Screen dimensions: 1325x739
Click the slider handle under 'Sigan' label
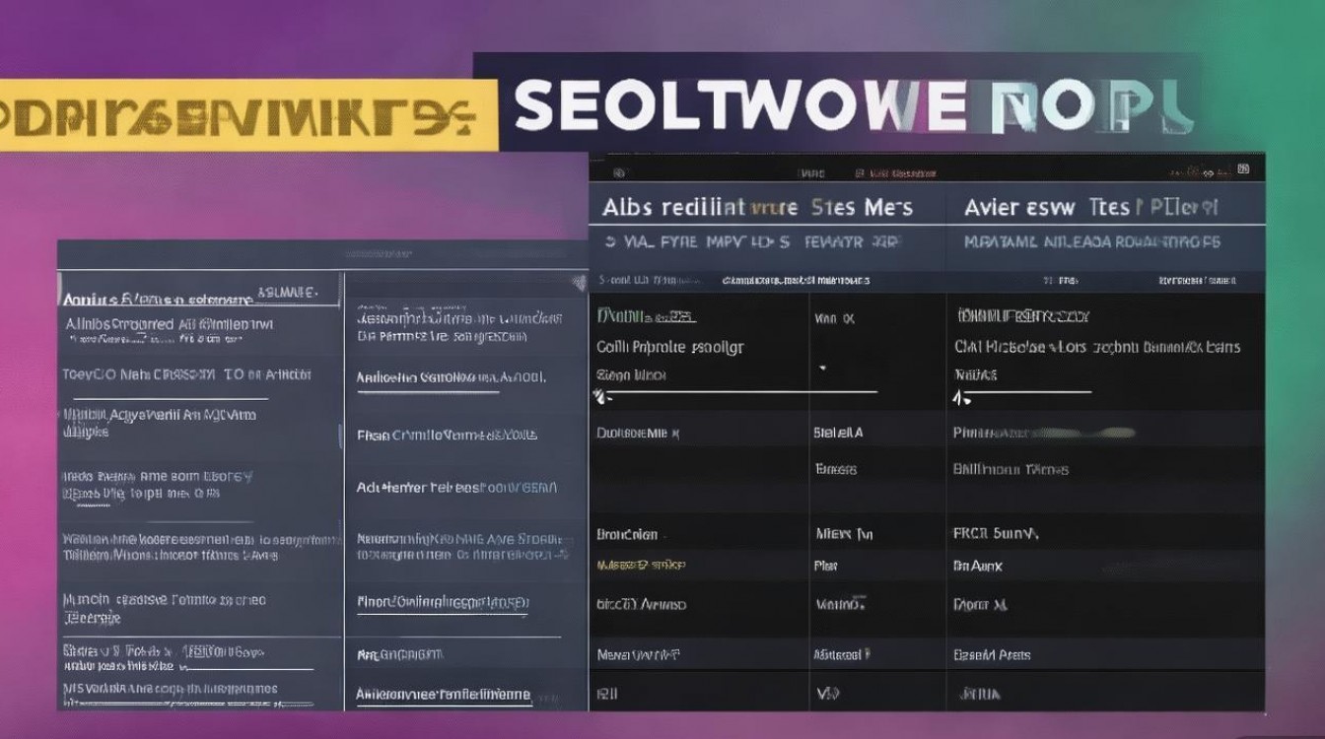coord(596,396)
